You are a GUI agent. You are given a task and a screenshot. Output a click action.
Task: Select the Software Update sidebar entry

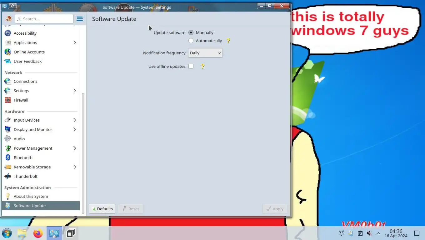pos(41,206)
